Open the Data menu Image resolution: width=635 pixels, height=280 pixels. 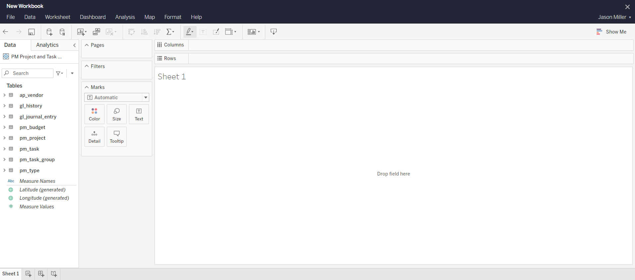pyautogui.click(x=30, y=17)
